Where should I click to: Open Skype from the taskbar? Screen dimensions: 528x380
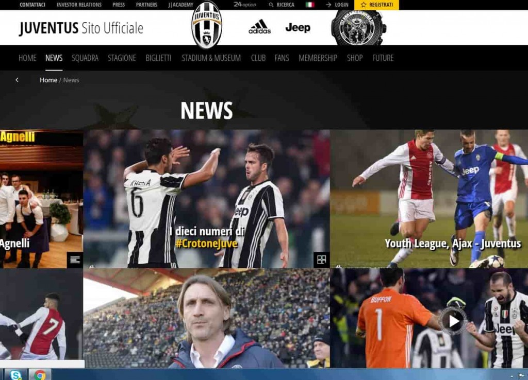(x=16, y=375)
